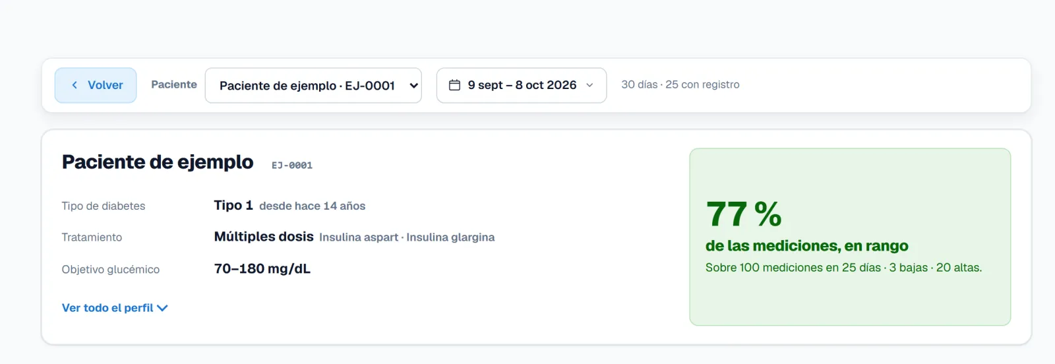Click the 77 % figure in the green card
The width and height of the screenshot is (1055, 364).
744,214
